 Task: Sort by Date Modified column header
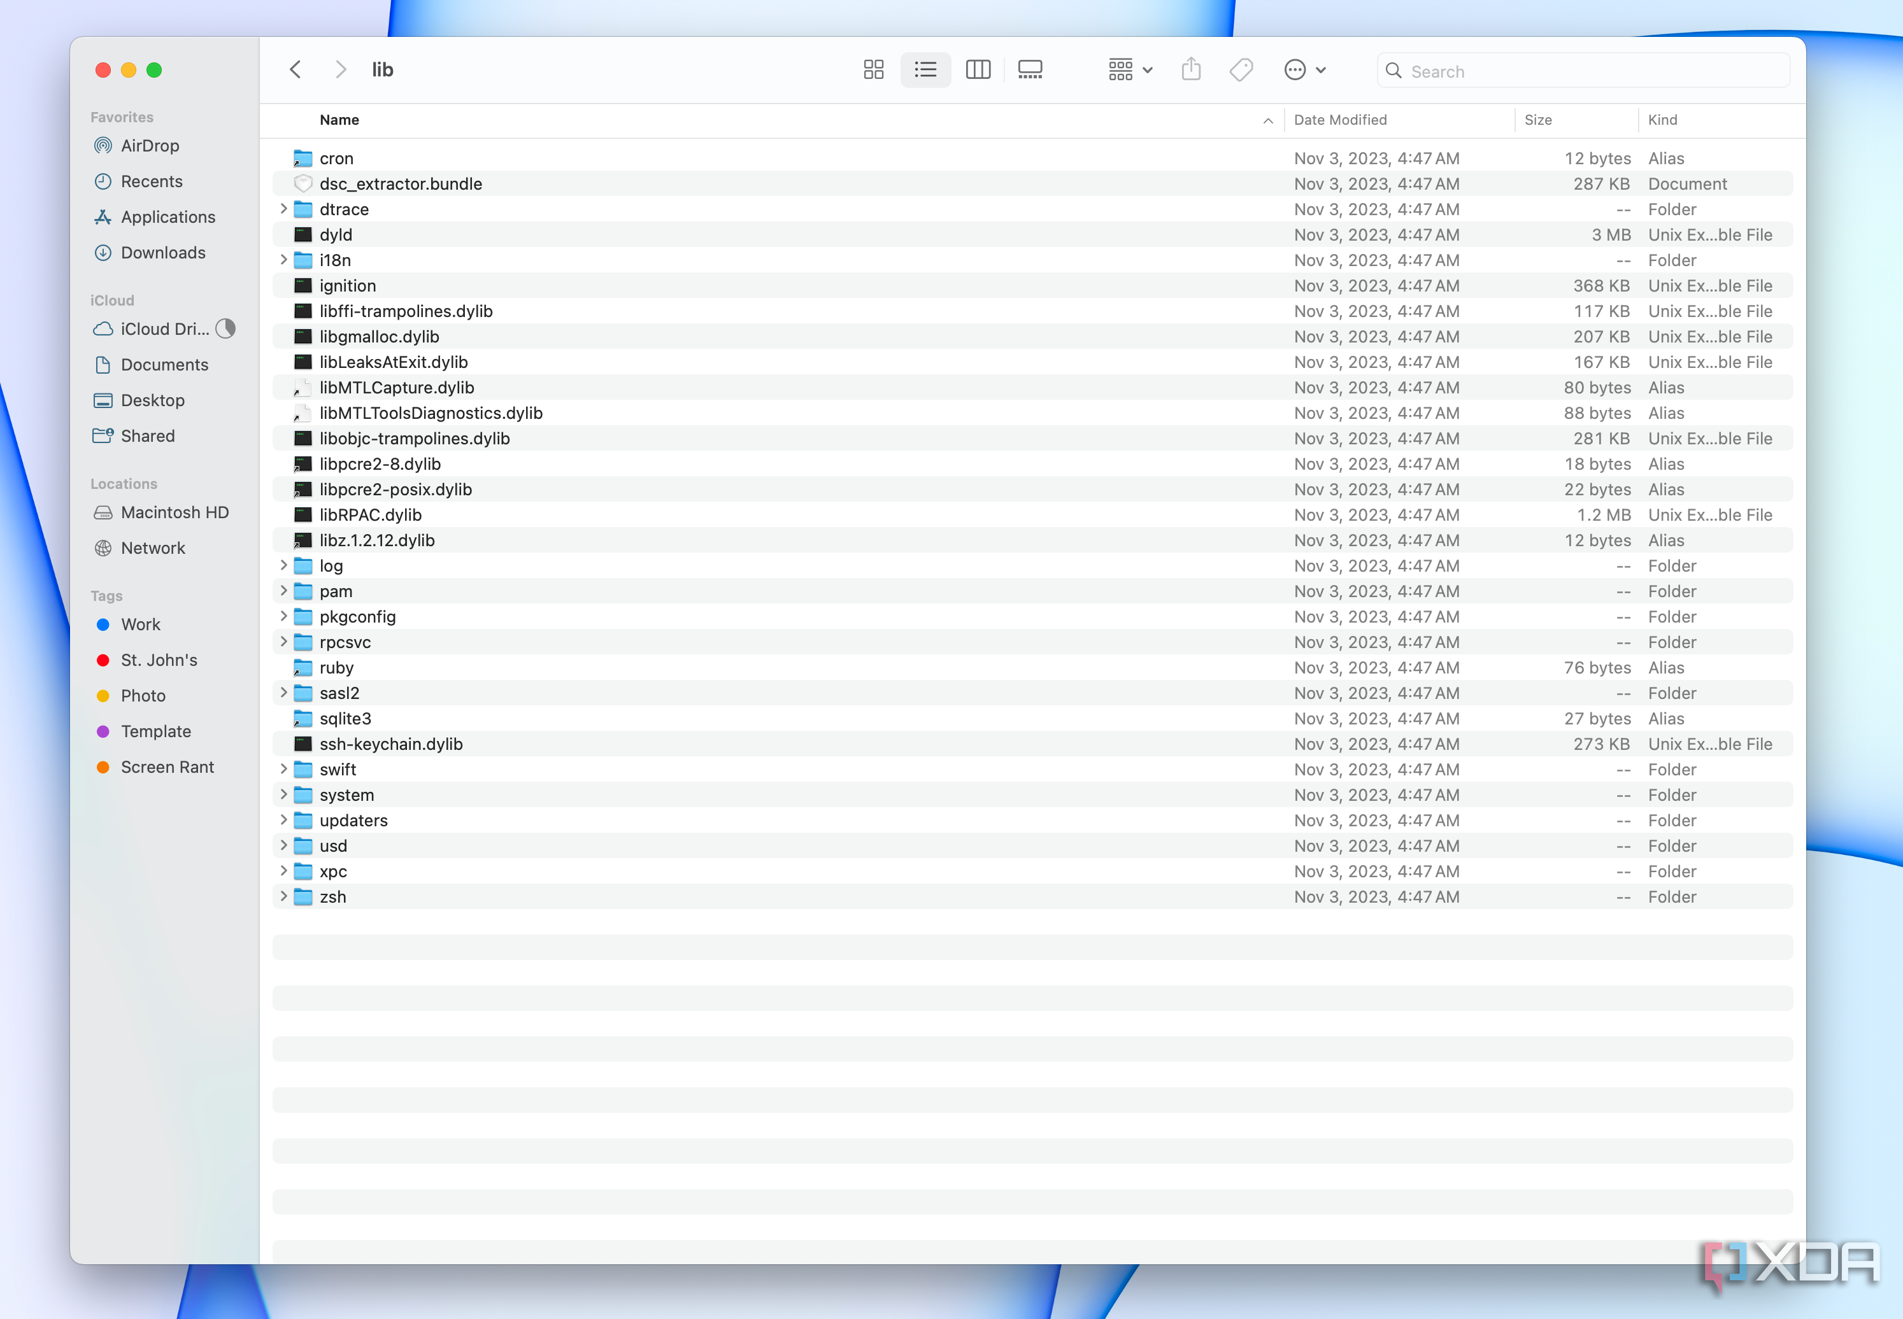[1340, 120]
